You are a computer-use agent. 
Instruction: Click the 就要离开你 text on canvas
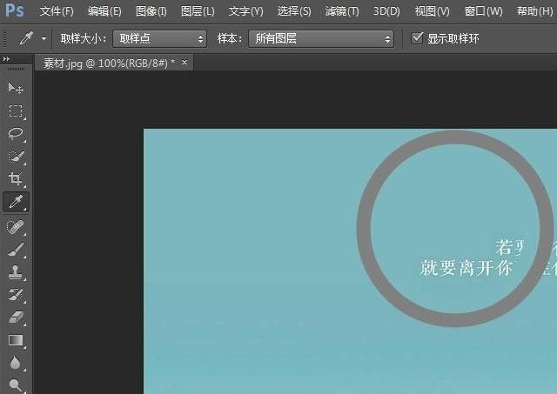tap(466, 268)
